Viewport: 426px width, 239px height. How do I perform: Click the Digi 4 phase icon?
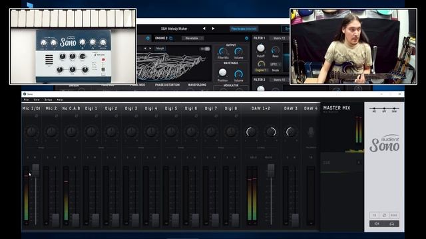(x=156, y=116)
